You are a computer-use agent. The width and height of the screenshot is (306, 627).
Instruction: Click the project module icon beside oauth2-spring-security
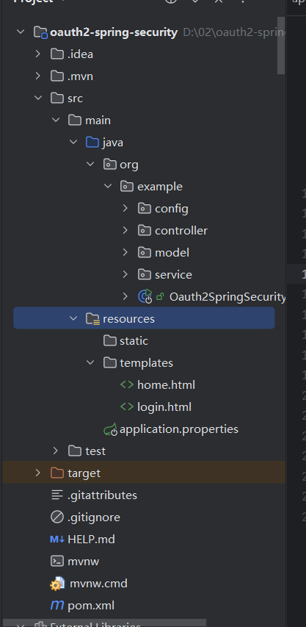point(40,32)
